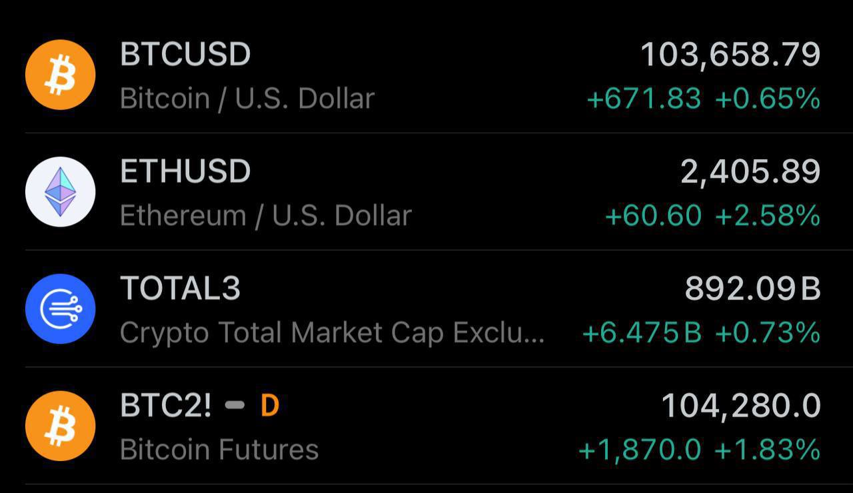Viewport: 853px width, 493px height.
Task: Tap the gray dash indicator next to BTC2!
Action: (x=235, y=406)
